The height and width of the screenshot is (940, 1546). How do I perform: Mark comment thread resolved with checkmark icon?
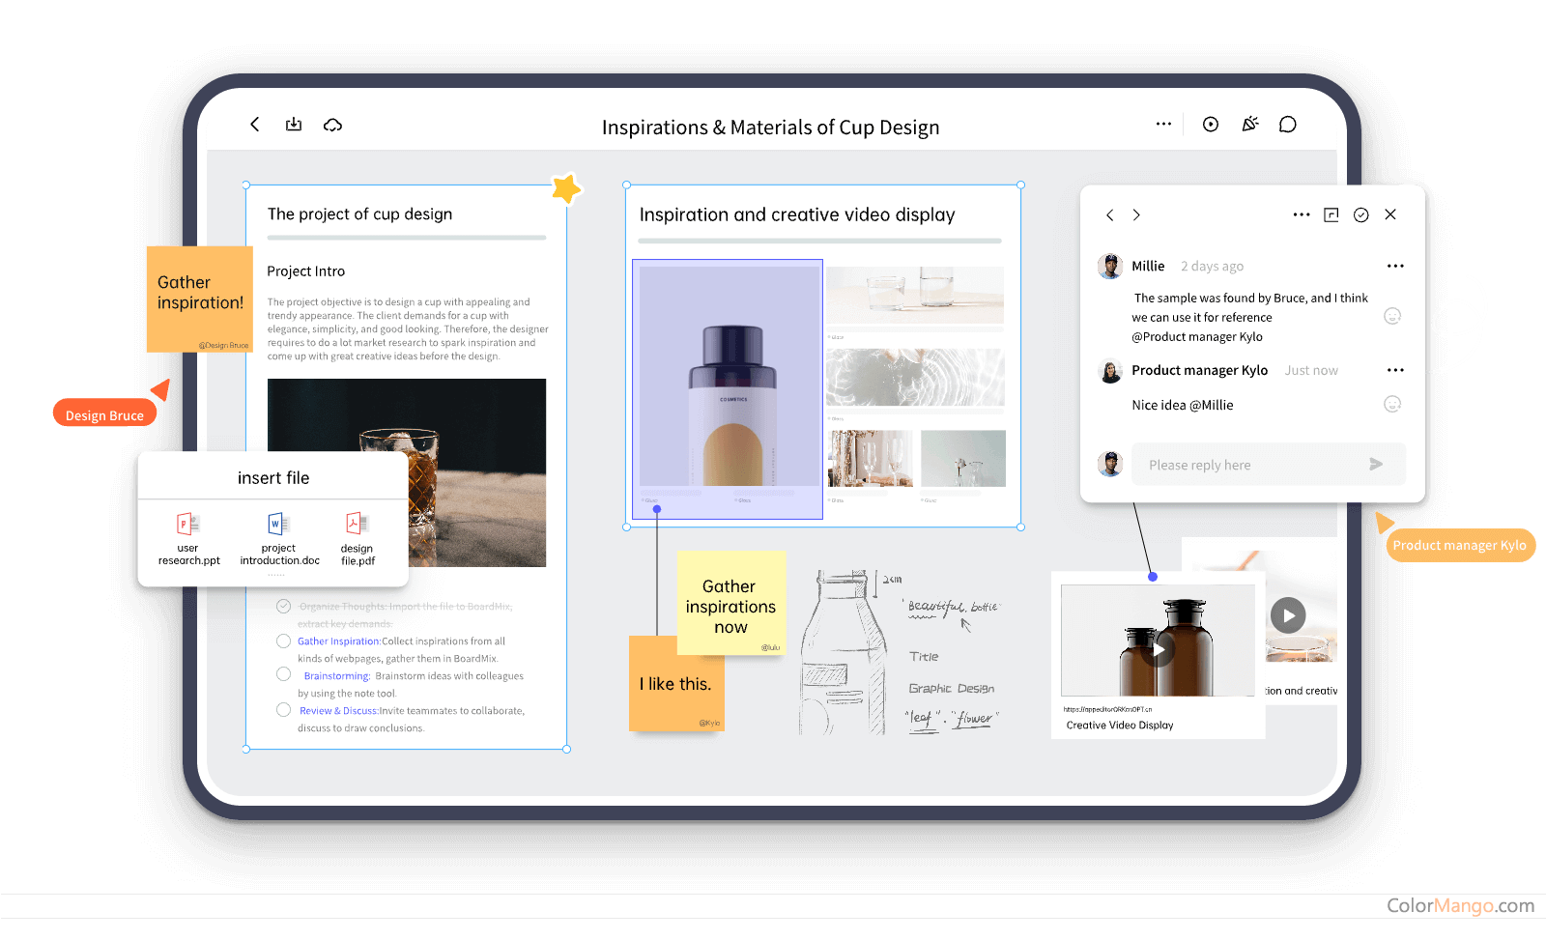(1360, 215)
